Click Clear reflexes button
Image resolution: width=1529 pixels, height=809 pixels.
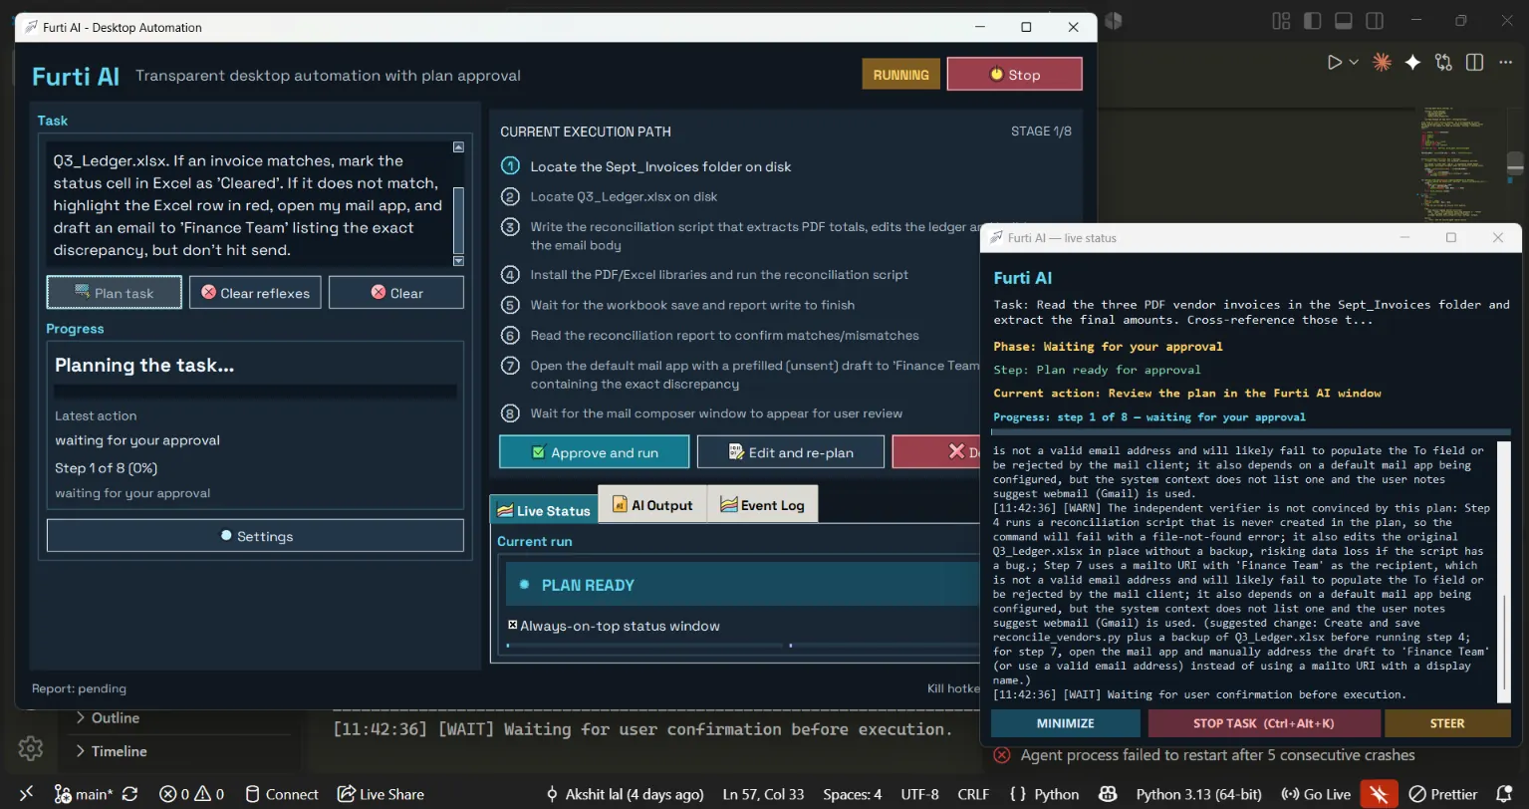pos(255,293)
